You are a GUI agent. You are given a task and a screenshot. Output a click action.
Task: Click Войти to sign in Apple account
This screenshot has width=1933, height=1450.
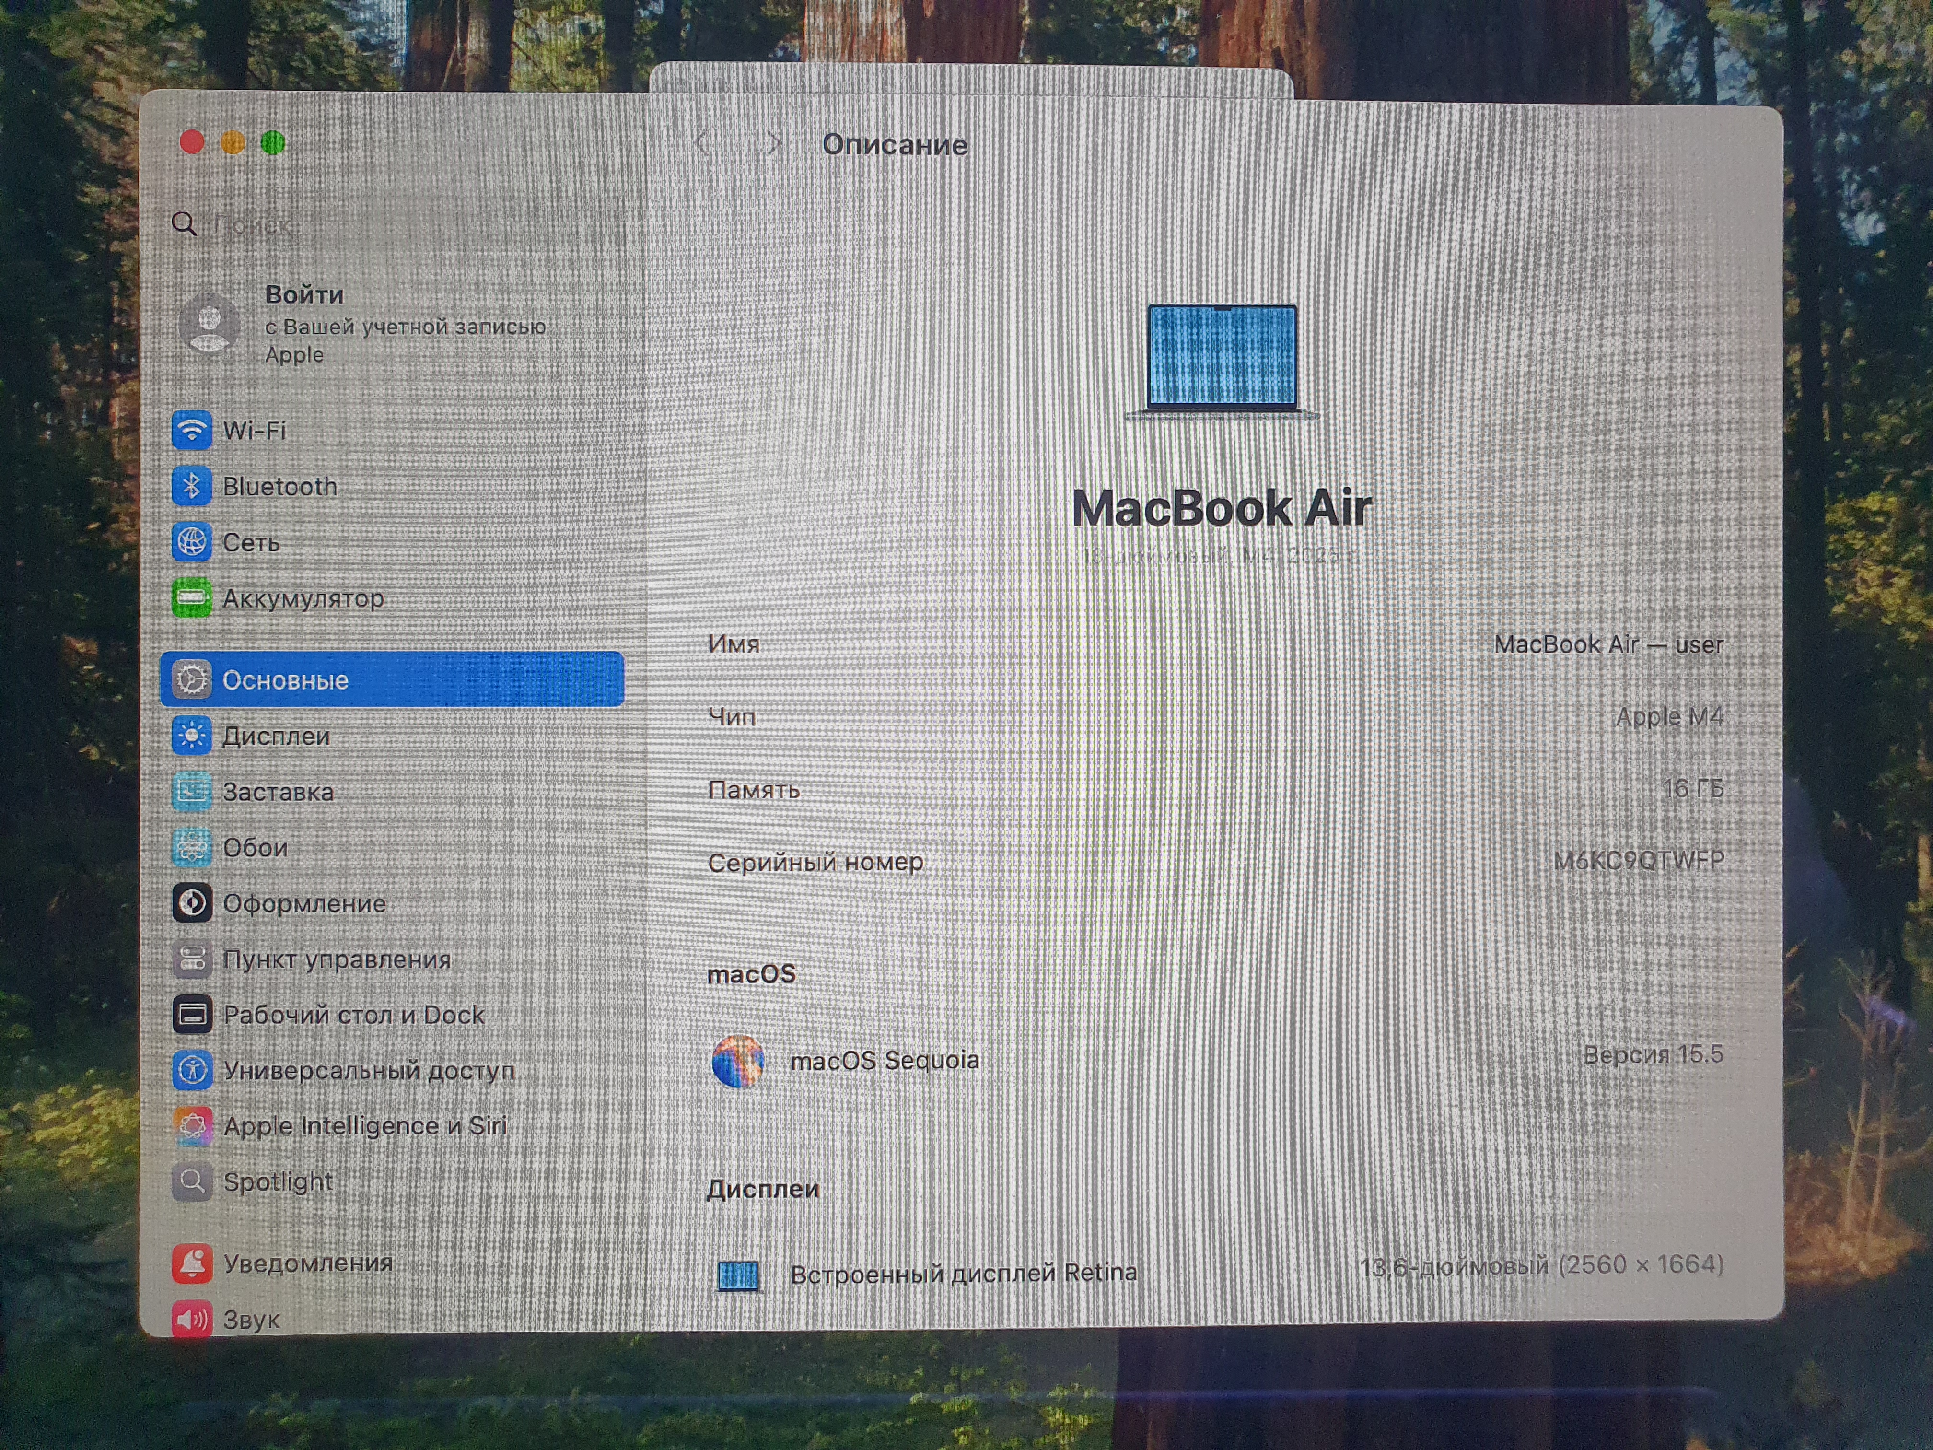point(304,294)
